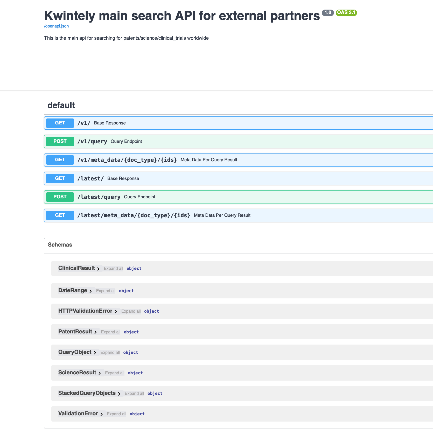433x434 pixels.
Task: Select the ClinicalResult schema name
Action: pyautogui.click(x=76, y=268)
